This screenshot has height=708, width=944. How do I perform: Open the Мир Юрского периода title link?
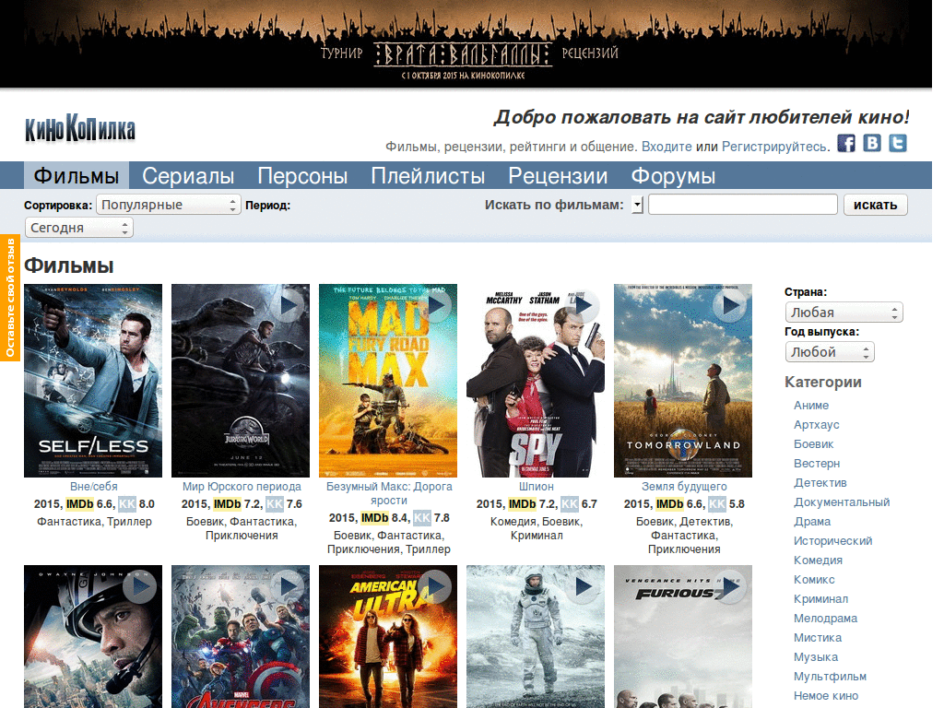pos(242,487)
